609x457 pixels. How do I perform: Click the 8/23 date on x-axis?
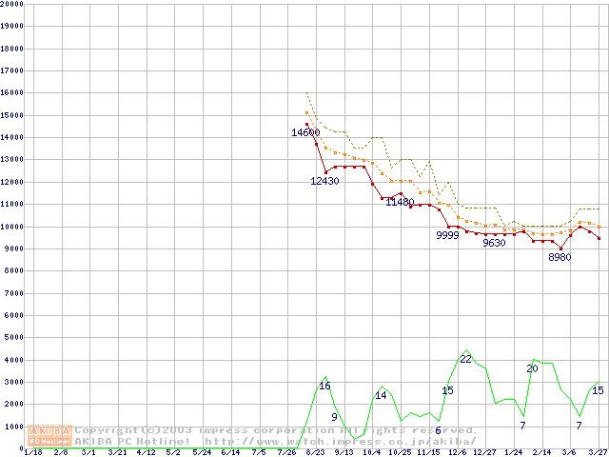[315, 452]
